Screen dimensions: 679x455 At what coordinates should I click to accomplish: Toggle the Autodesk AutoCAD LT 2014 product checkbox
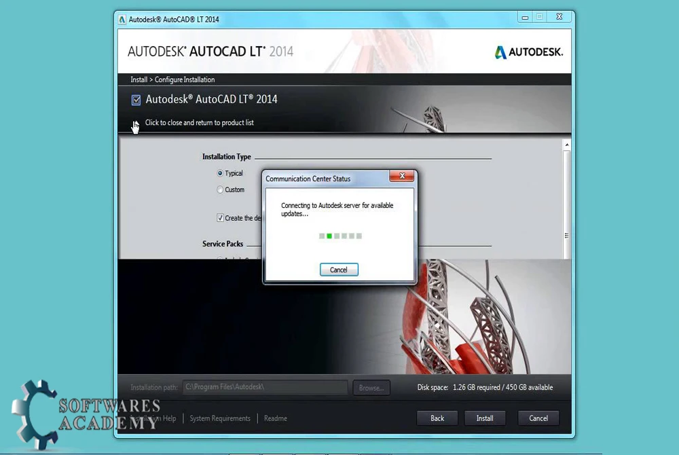click(x=136, y=100)
